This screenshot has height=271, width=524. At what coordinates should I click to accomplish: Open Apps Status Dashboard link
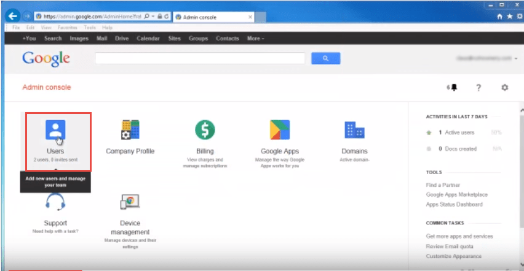[x=454, y=204]
